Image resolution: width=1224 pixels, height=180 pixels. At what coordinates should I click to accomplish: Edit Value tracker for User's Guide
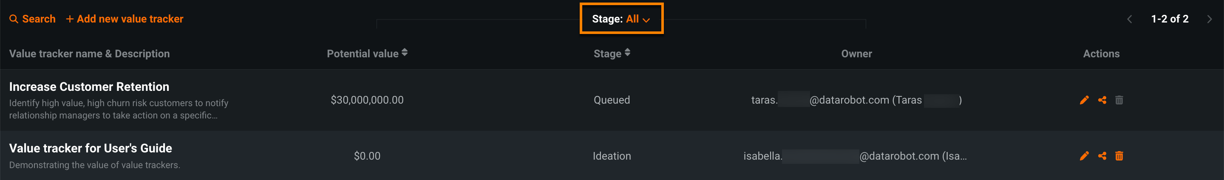coord(1084,156)
